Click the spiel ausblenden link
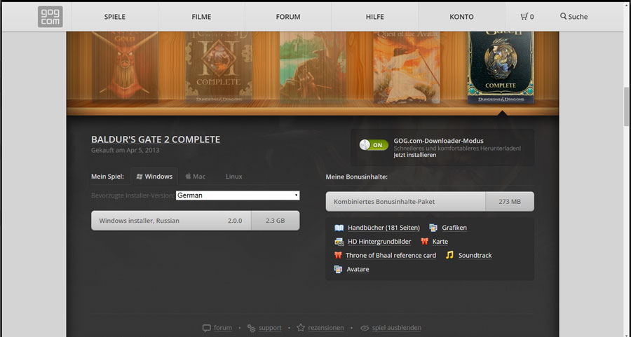 click(397, 328)
